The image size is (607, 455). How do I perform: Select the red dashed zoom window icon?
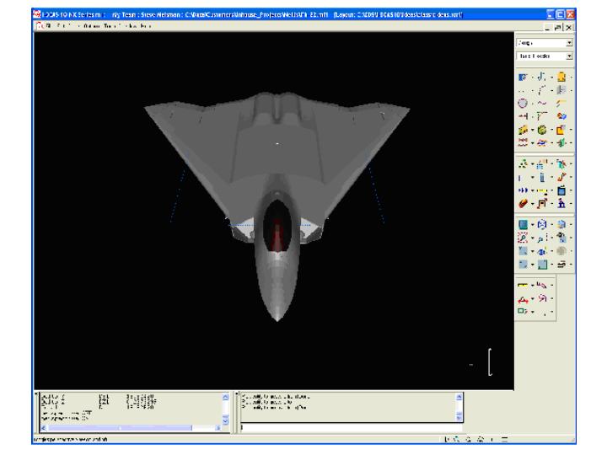523,238
